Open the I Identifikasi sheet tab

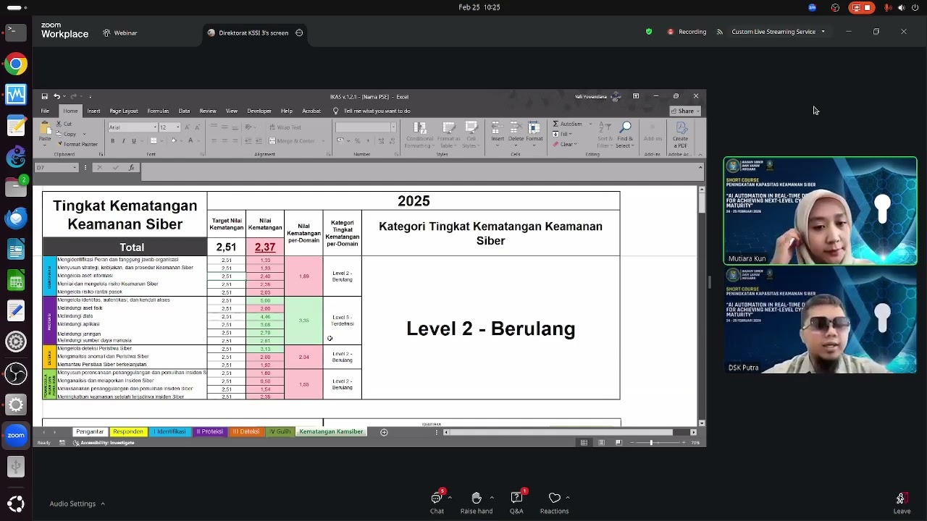[x=169, y=432]
